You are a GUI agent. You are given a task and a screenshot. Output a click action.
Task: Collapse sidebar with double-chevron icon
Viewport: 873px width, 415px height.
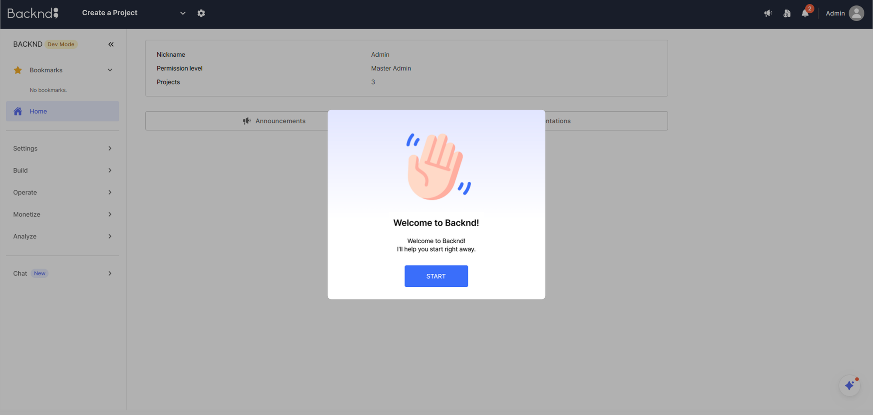(x=111, y=44)
